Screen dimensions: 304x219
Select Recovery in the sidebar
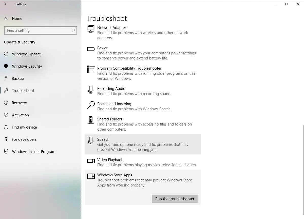tap(19, 103)
